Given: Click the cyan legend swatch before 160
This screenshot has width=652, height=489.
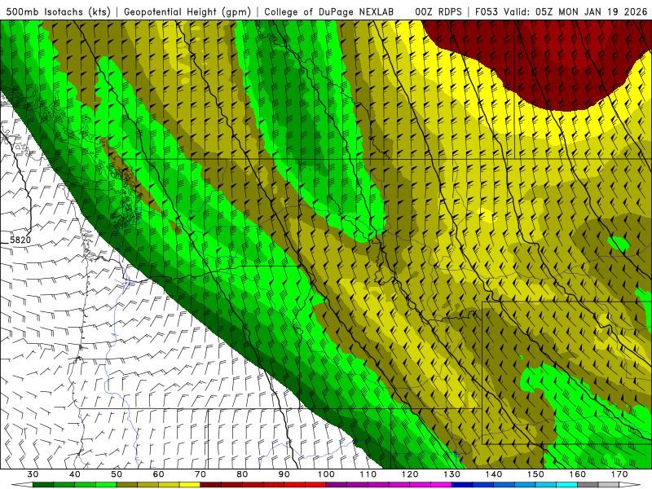Looking at the screenshot, I should point(566,485).
